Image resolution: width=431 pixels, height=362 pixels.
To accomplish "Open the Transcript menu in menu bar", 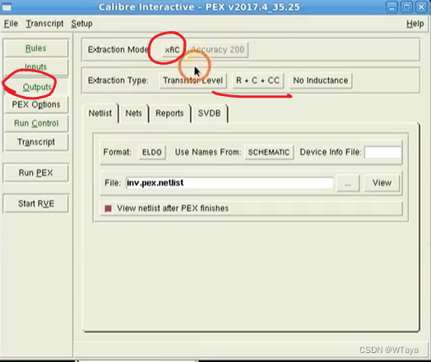I will coord(44,24).
